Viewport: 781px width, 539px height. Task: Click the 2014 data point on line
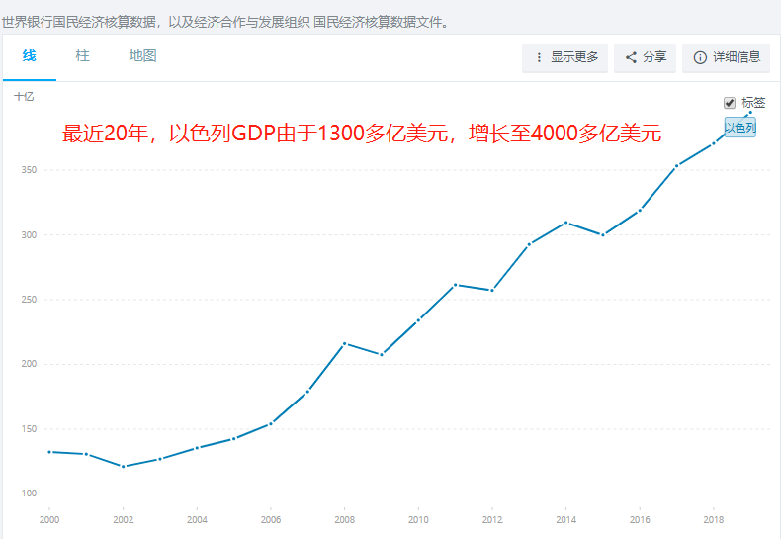[565, 223]
